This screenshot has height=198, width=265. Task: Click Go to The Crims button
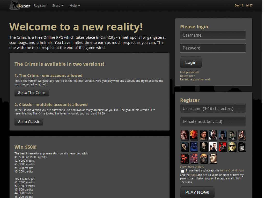[32, 93]
